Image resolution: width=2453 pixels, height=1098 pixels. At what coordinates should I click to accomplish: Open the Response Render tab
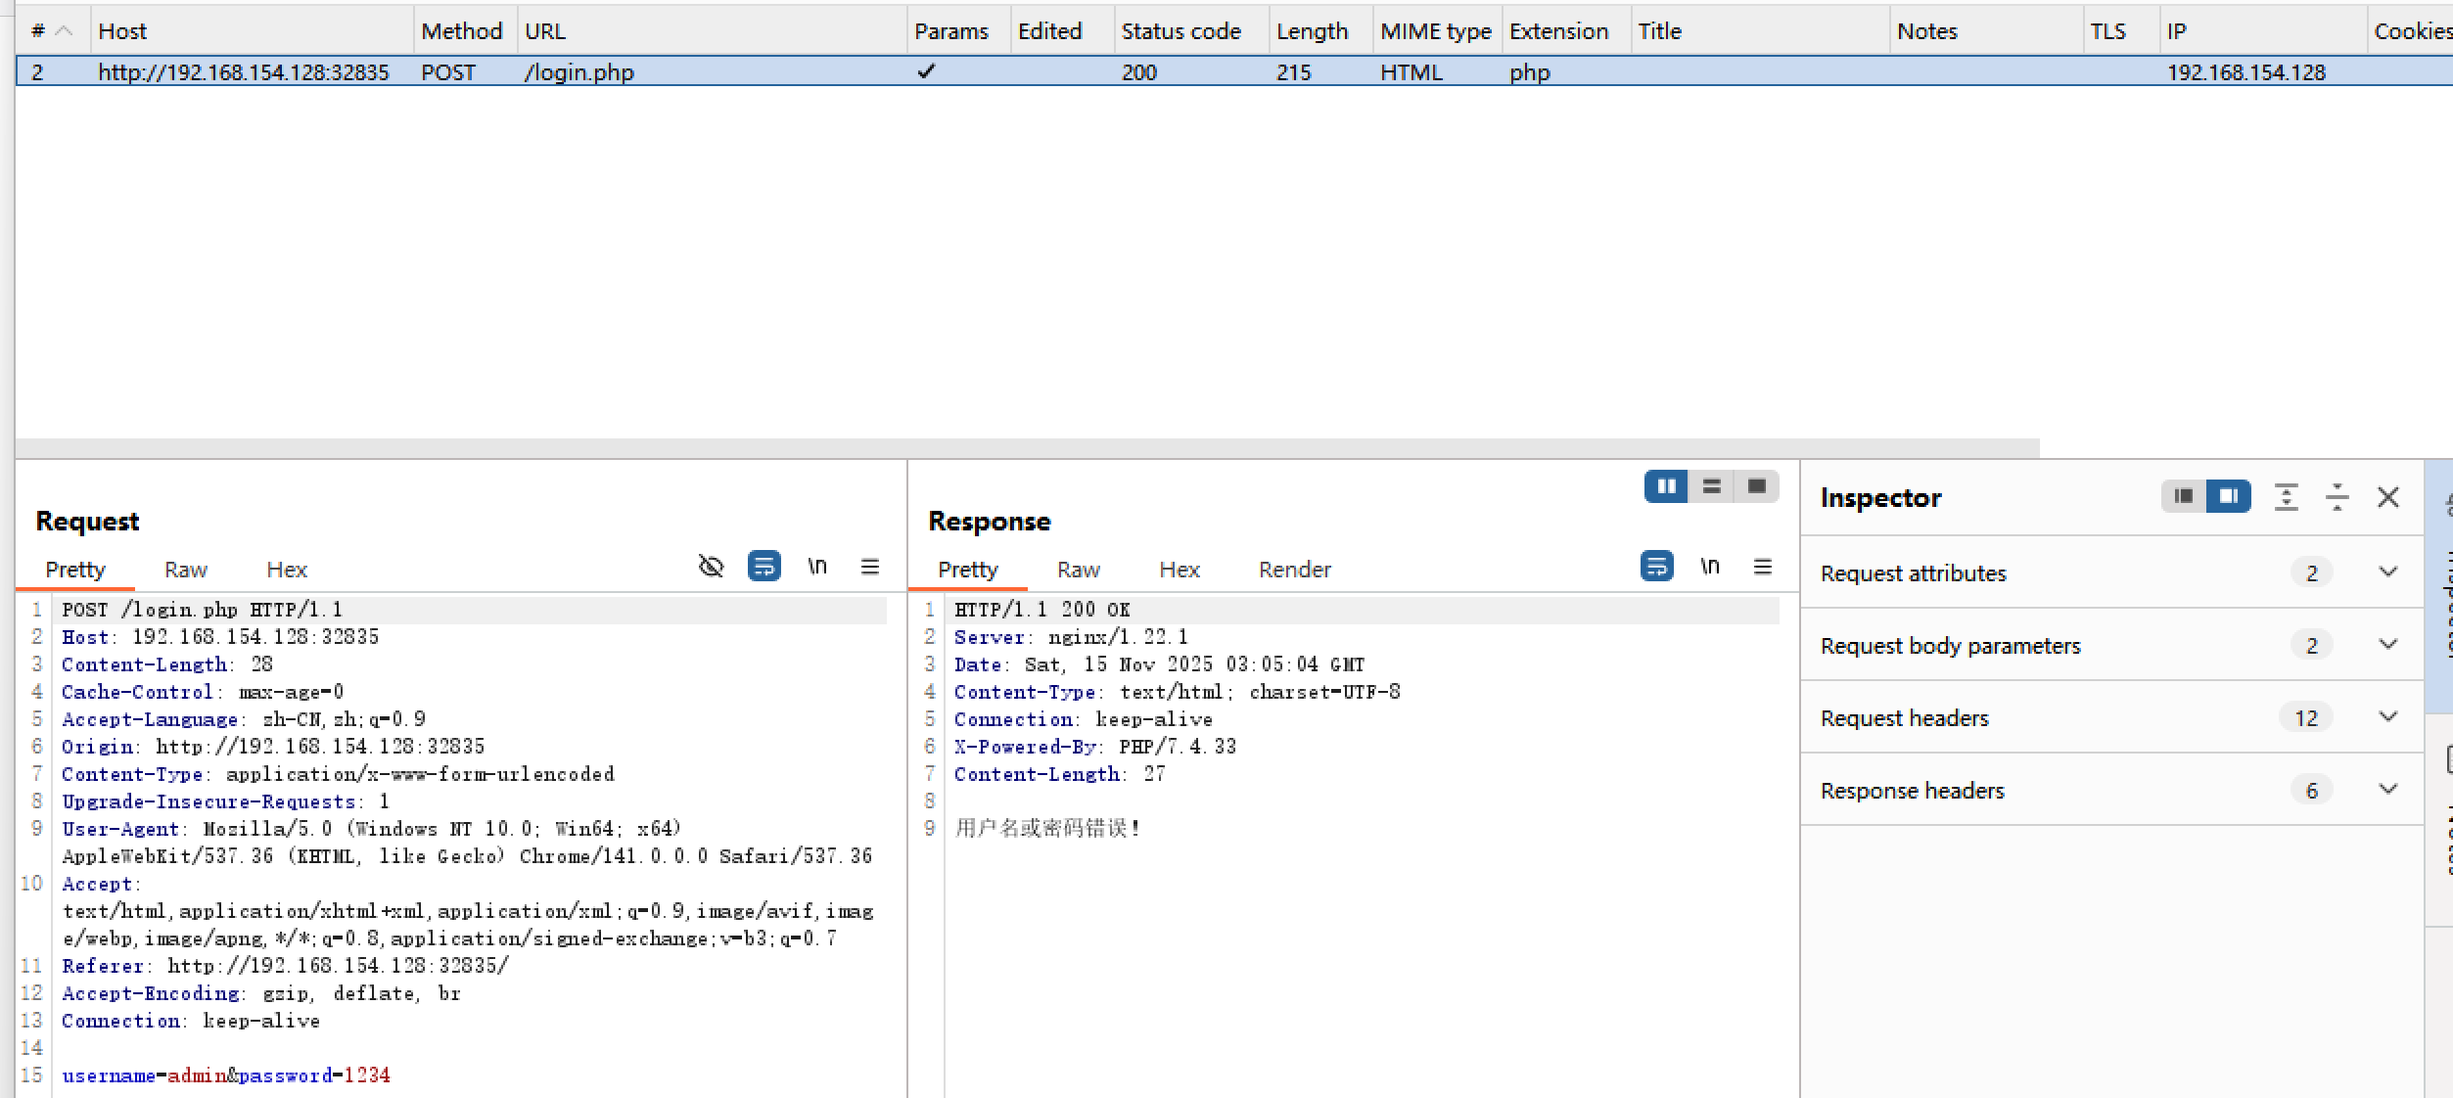click(x=1294, y=570)
